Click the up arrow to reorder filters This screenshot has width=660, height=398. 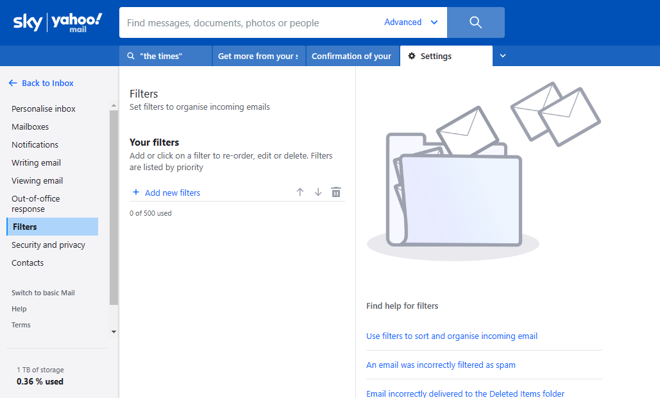[300, 192]
